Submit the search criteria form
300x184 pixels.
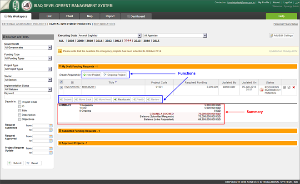pos(15,163)
